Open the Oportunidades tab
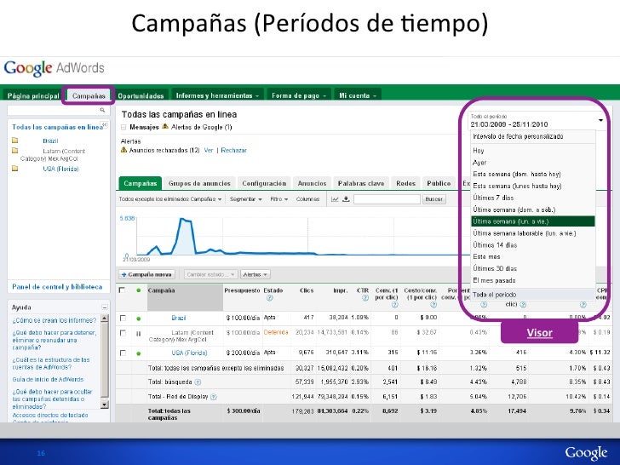Viewport: 620px width, 465px height. click(141, 95)
